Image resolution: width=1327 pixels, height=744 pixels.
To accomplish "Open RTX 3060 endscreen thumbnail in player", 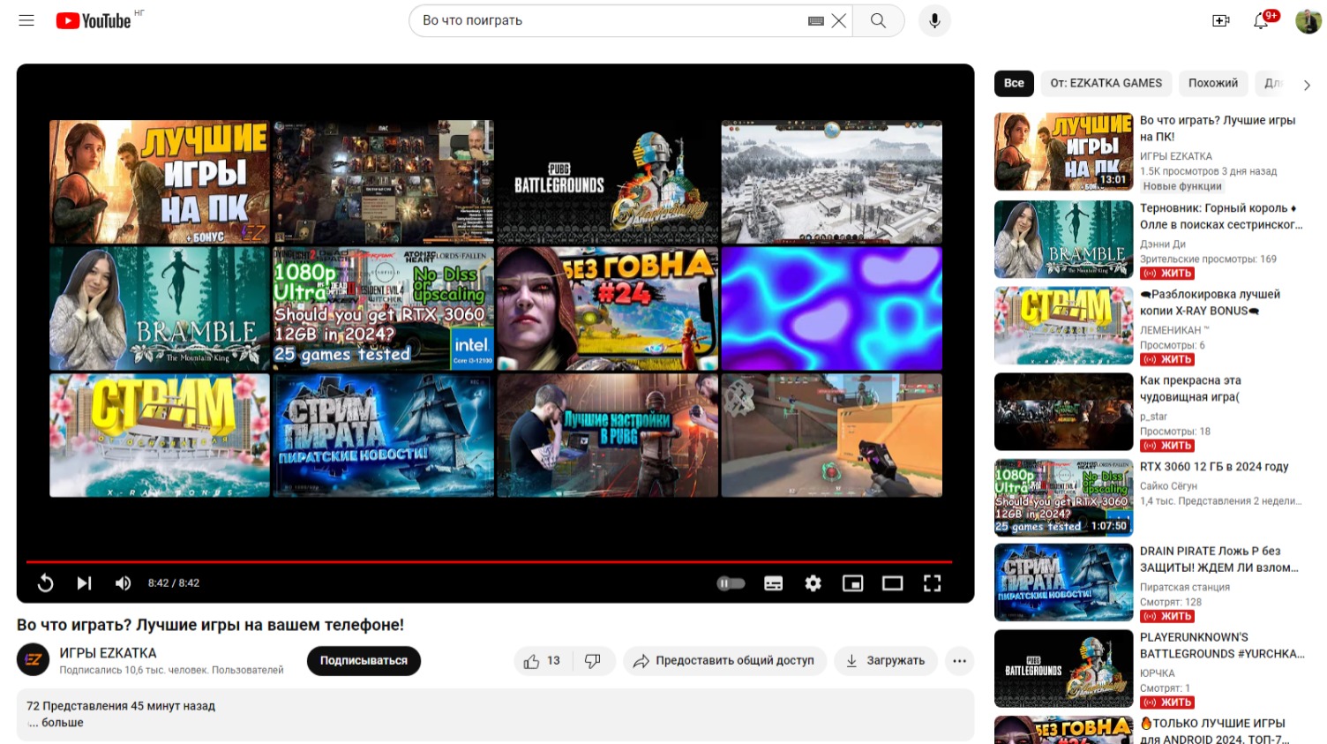I will 383,308.
